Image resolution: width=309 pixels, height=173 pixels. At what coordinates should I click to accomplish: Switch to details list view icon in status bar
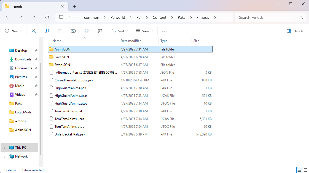pyautogui.click(x=299, y=170)
